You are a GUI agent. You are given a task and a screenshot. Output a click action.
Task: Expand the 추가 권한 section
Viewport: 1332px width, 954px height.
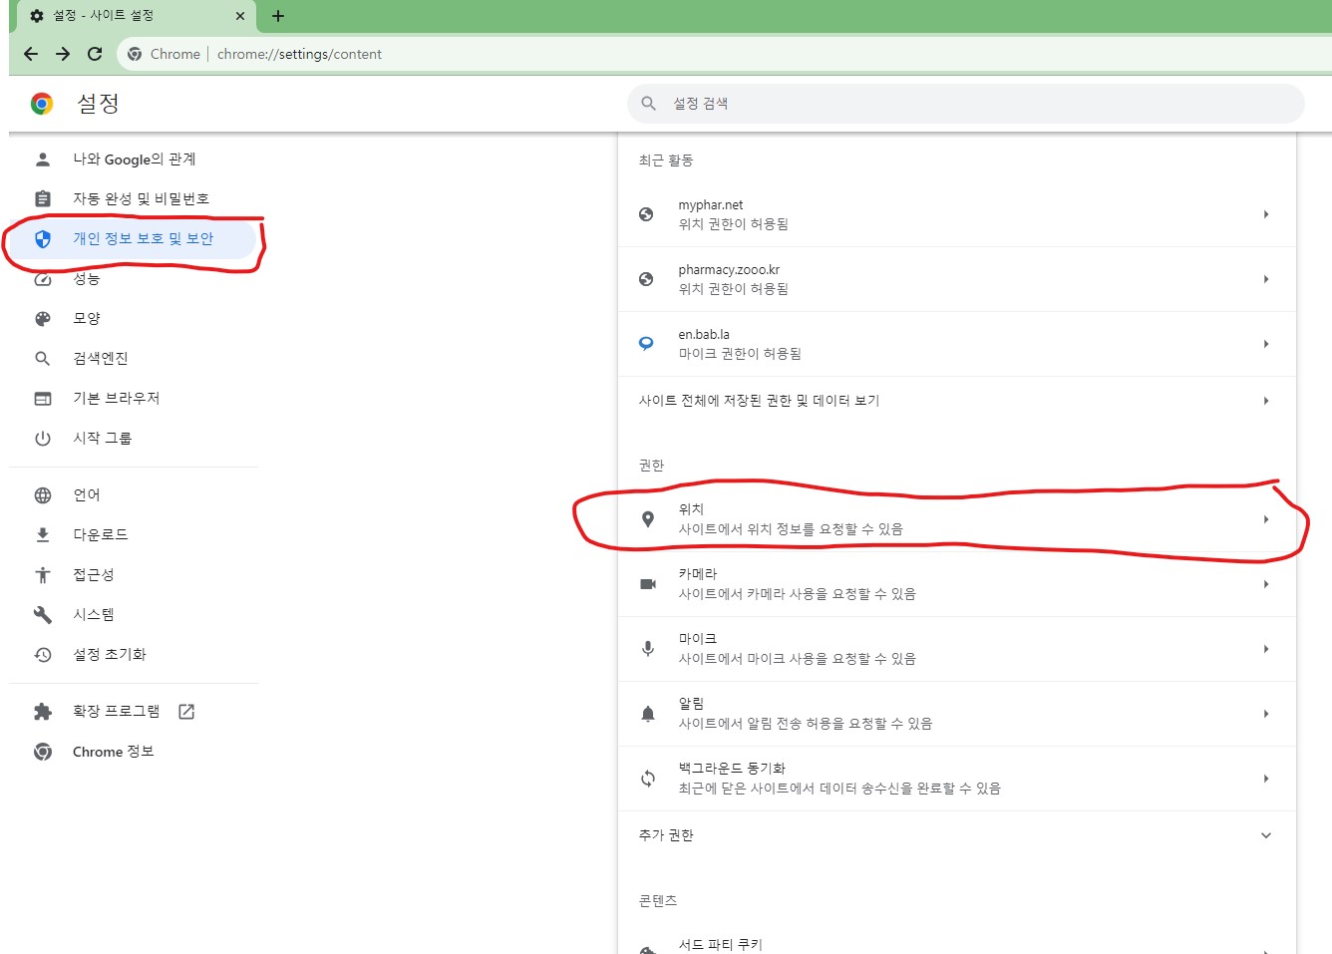click(1265, 835)
